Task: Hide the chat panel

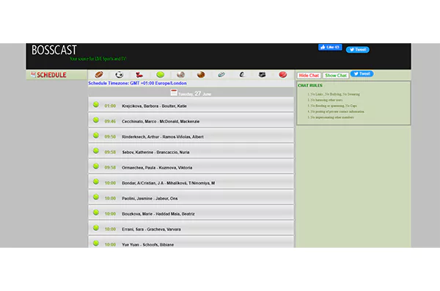Action: point(309,75)
